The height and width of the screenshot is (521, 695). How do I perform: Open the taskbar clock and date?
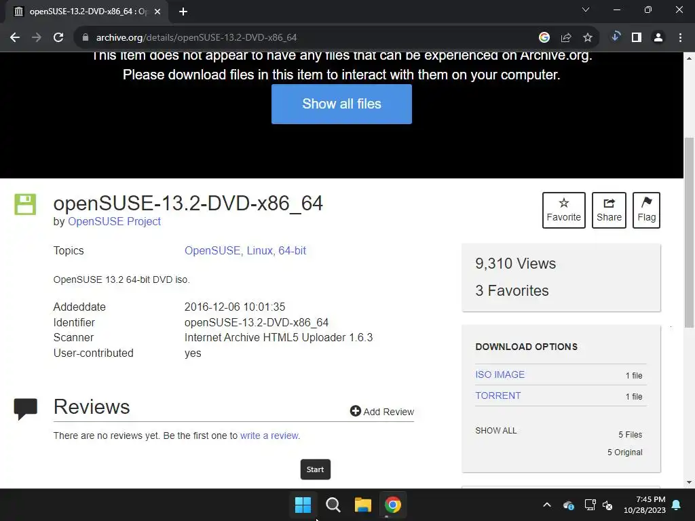pyautogui.click(x=645, y=505)
